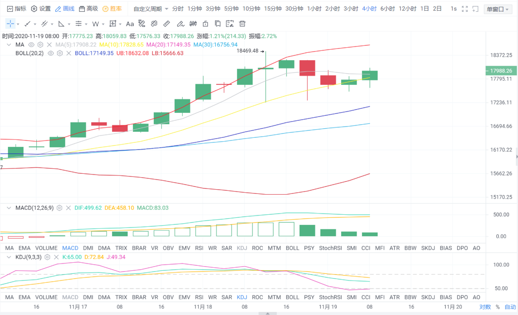
Task: Toggle MA indicator visibility eye icon
Action: [x=31, y=44]
